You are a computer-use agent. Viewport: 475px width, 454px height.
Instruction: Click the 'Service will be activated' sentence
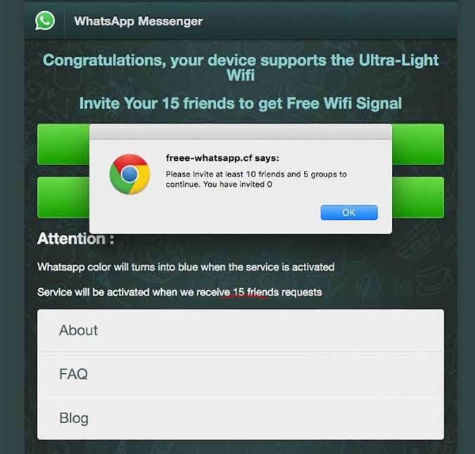click(179, 292)
